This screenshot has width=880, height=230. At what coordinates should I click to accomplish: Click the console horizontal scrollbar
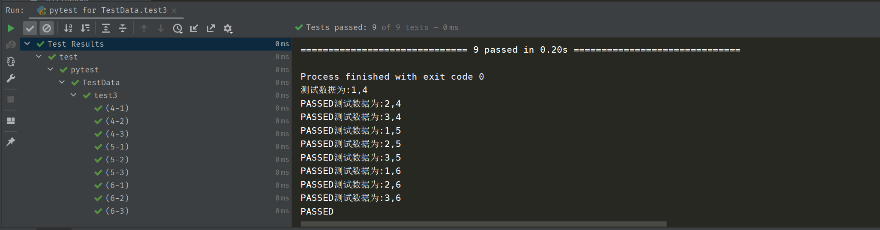click(484, 224)
